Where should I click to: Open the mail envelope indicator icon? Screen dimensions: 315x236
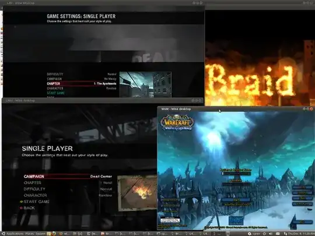coord(278,234)
